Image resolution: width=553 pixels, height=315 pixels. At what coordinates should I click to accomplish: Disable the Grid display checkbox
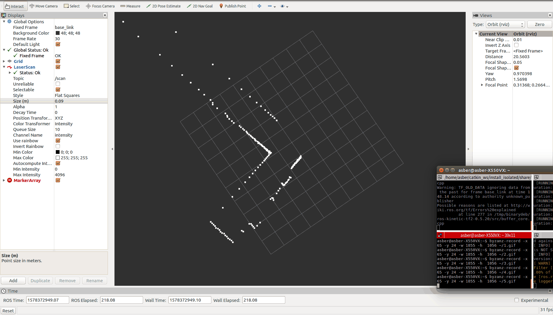pyautogui.click(x=58, y=61)
